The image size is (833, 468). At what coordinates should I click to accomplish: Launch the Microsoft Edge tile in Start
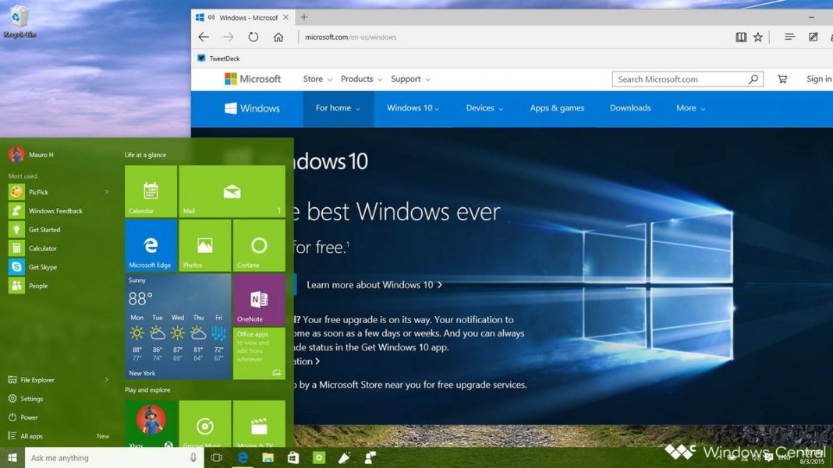[x=151, y=245]
